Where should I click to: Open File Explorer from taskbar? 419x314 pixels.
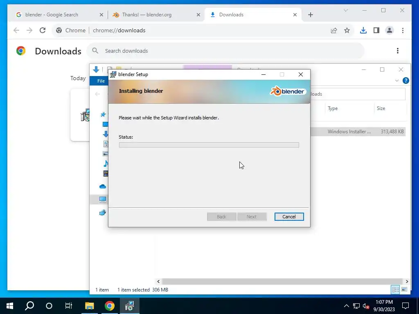click(90, 306)
